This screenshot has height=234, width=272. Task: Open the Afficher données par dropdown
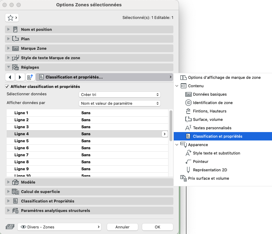120,103
